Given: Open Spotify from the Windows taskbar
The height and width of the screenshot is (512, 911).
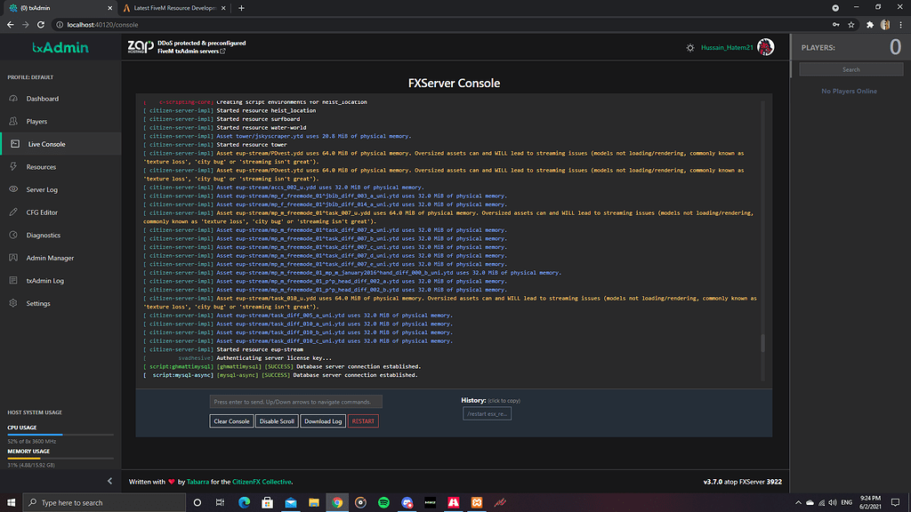Looking at the screenshot, I should (383, 502).
